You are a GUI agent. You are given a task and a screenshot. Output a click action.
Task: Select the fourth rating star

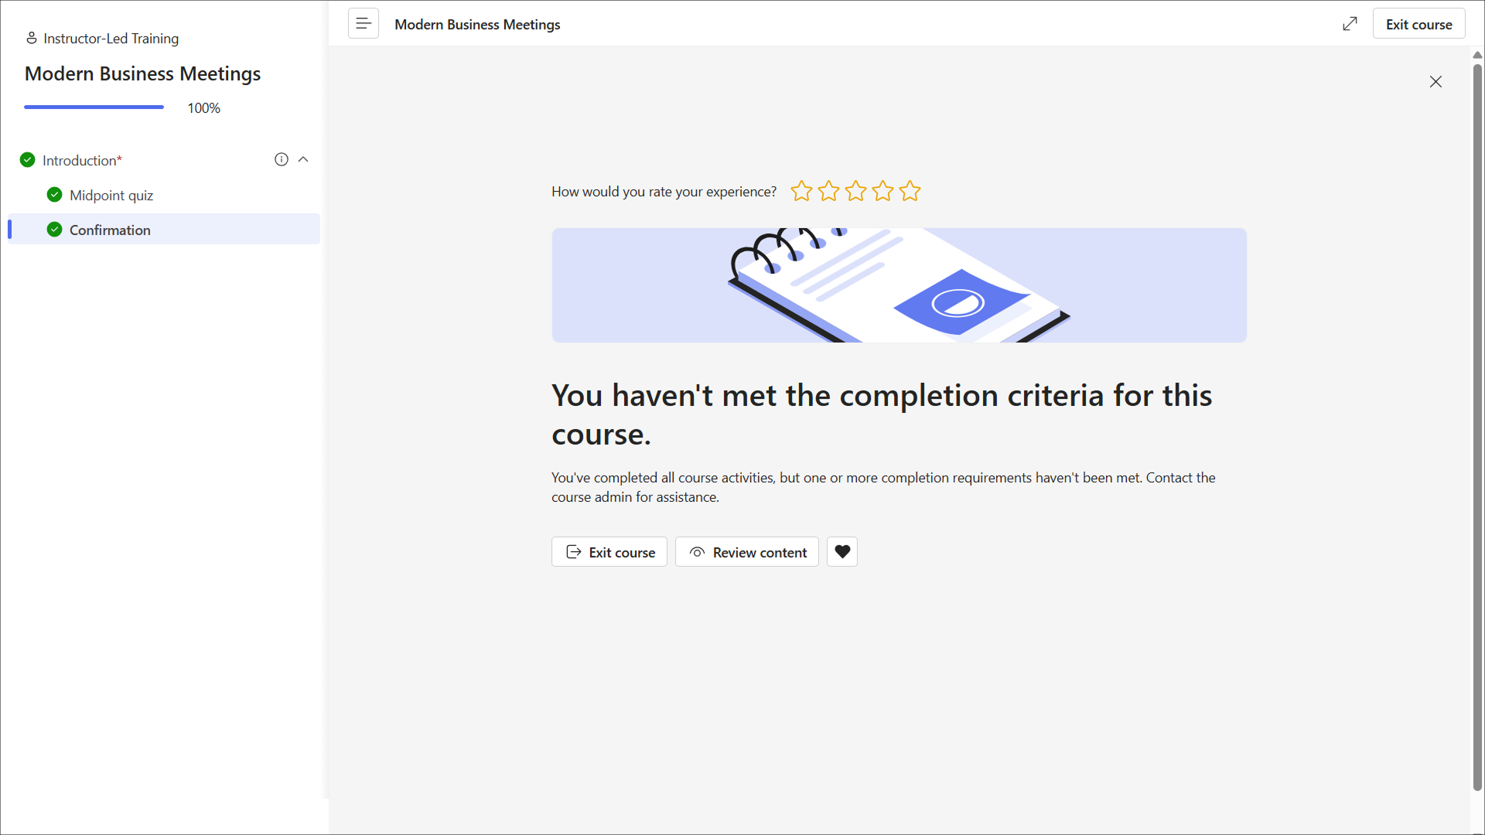[883, 191]
